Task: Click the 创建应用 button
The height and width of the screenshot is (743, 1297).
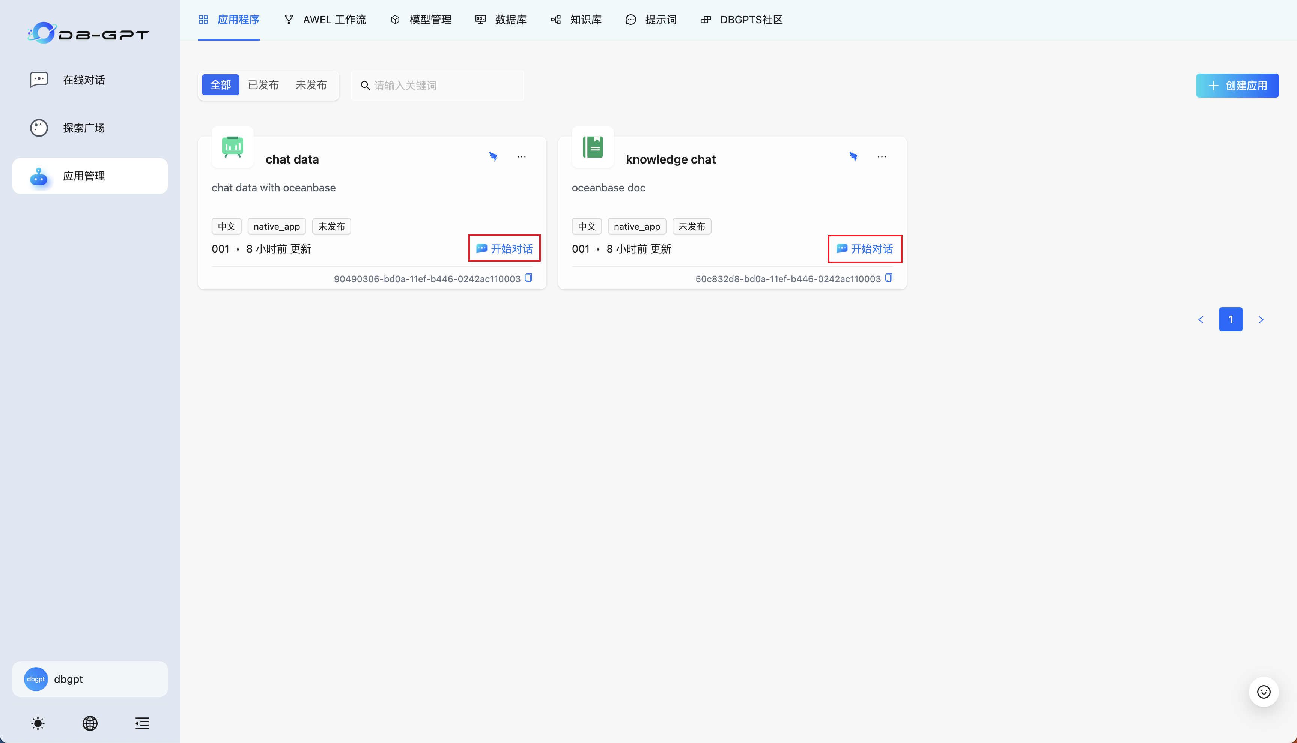Action: coord(1237,85)
